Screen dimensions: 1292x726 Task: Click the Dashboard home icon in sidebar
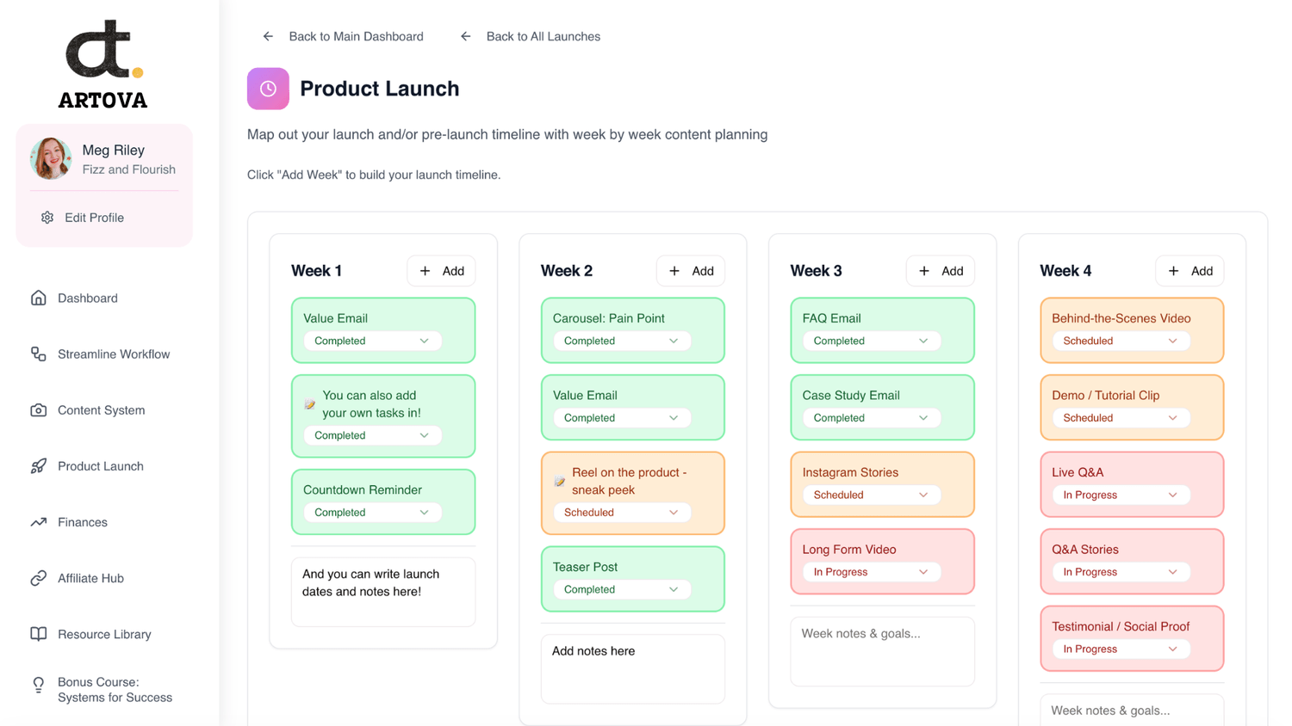(38, 298)
